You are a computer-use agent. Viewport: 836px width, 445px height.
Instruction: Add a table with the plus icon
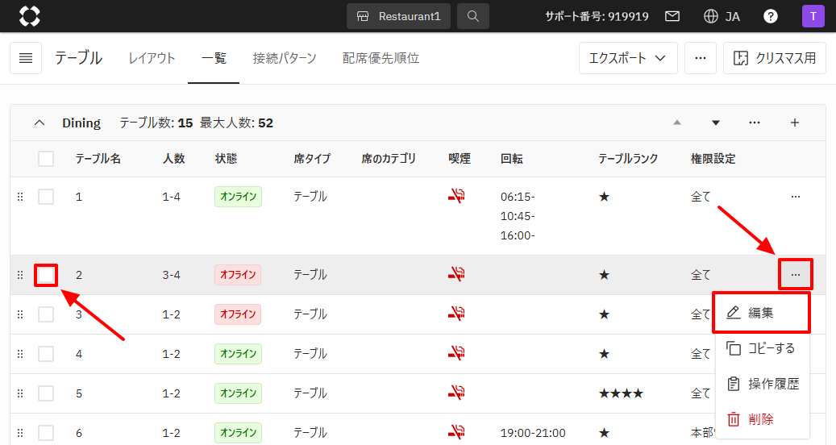coord(794,123)
